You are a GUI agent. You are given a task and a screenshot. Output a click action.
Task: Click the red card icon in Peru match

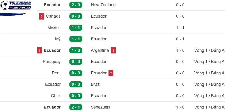coord(111,73)
